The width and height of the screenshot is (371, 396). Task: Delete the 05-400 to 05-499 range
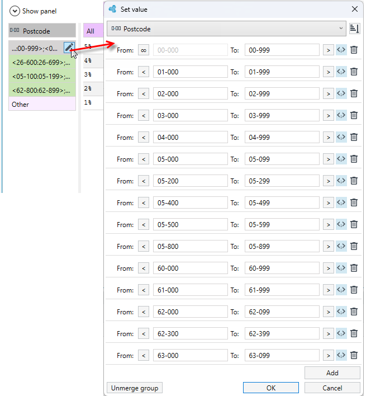[x=354, y=202]
